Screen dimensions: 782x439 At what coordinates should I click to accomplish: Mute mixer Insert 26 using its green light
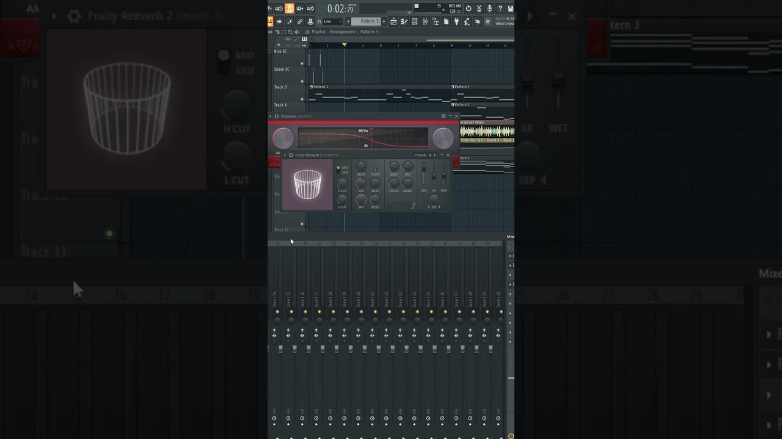click(x=445, y=312)
